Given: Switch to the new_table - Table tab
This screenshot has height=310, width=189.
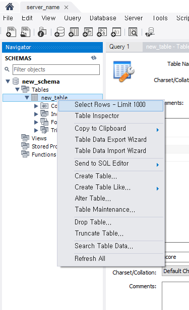Looking at the screenshot, I should 166,47.
